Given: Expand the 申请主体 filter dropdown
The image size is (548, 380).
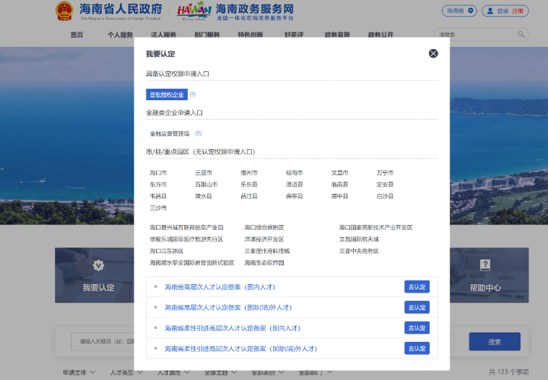Looking at the screenshot, I should [79, 372].
